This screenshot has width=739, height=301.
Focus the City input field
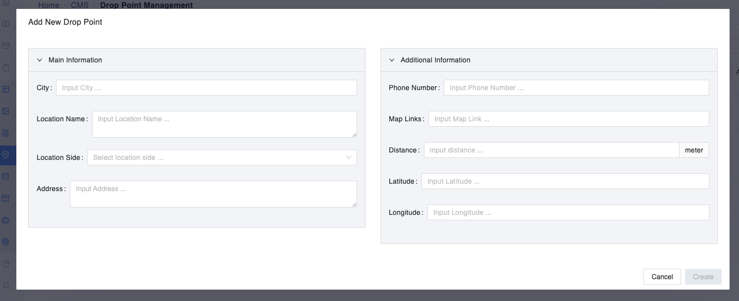coord(206,88)
